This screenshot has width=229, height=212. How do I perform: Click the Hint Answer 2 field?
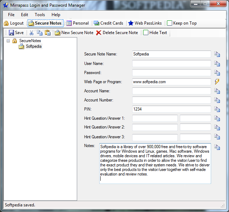195,127
